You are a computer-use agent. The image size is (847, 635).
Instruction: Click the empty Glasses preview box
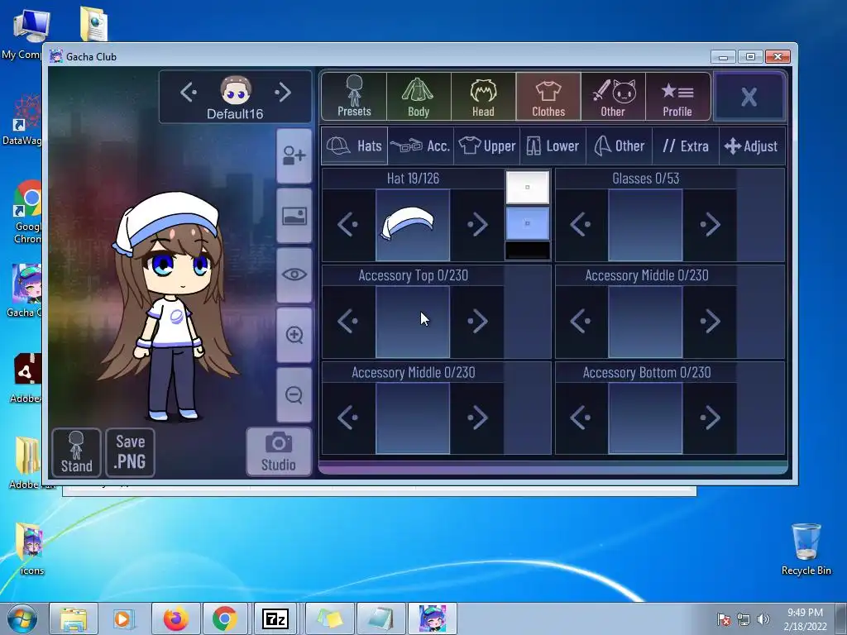coord(645,225)
